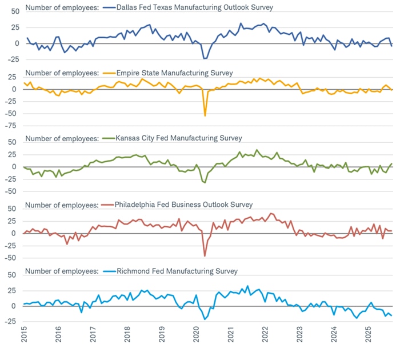The image size is (400, 344).
Task: Click the 2015 label on the x-axis
Action: click(x=24, y=335)
